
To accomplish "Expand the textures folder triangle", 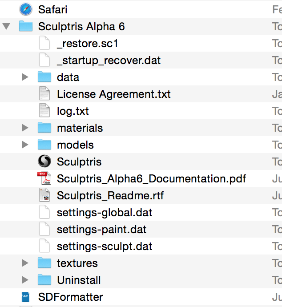I will pyautogui.click(x=25, y=263).
